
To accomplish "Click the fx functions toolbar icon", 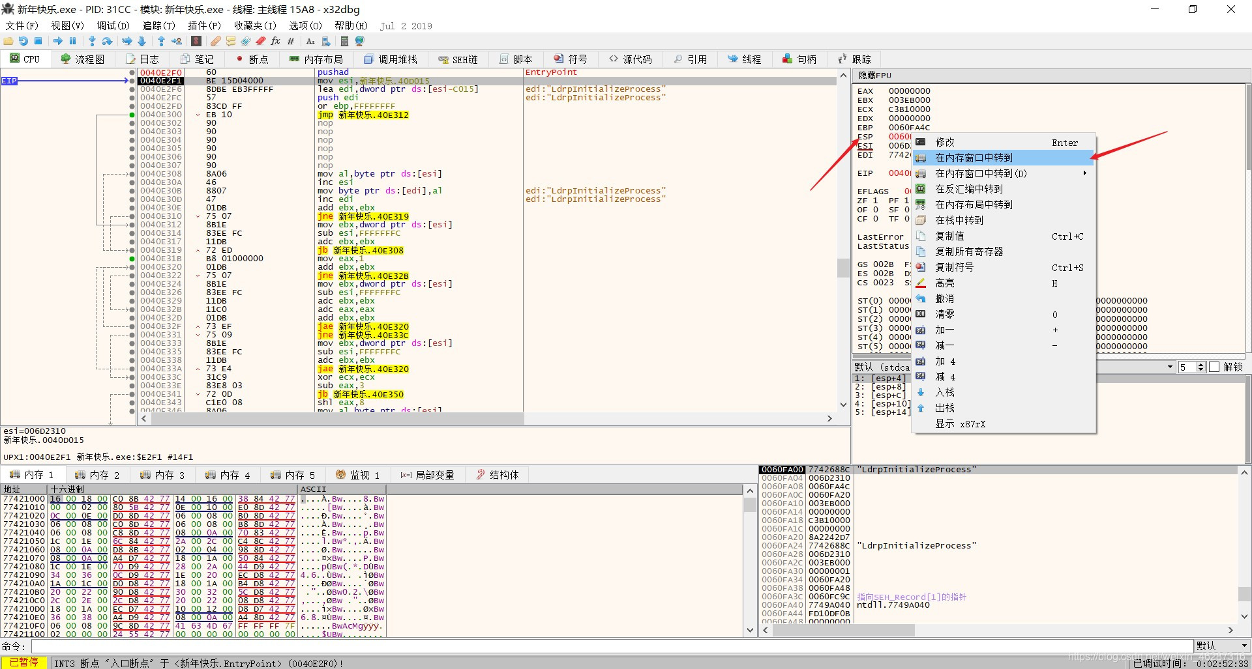I will 275,41.
